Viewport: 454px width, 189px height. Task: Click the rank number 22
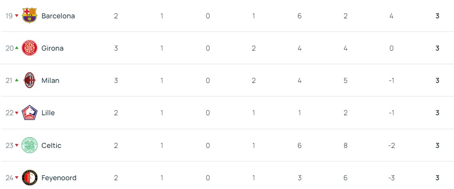[10, 113]
